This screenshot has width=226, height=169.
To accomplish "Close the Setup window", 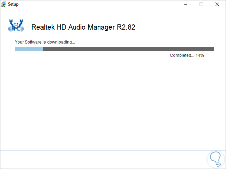I will click(218, 4).
